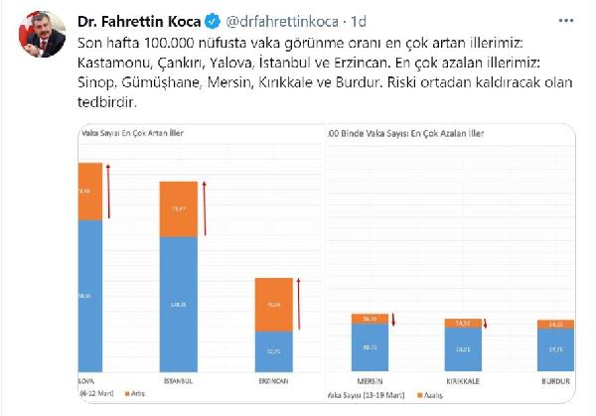The image size is (596, 416).
Task: Click the orange section of Erzincan bar
Action: 272,305
